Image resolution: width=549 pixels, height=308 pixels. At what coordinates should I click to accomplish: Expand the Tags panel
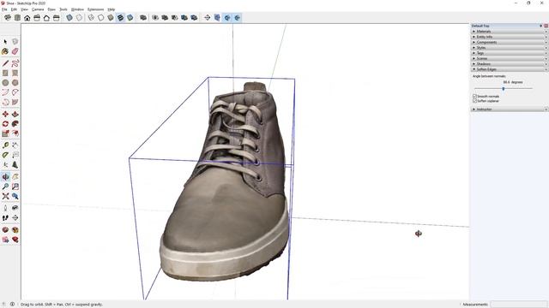point(509,53)
